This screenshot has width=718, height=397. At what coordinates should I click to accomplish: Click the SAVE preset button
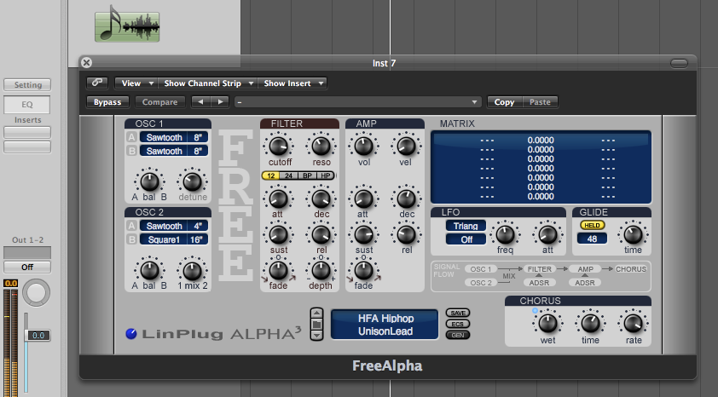[x=458, y=313]
